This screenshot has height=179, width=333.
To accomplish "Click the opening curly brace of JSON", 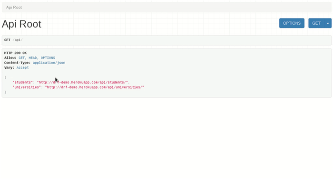I will click(5, 77).
